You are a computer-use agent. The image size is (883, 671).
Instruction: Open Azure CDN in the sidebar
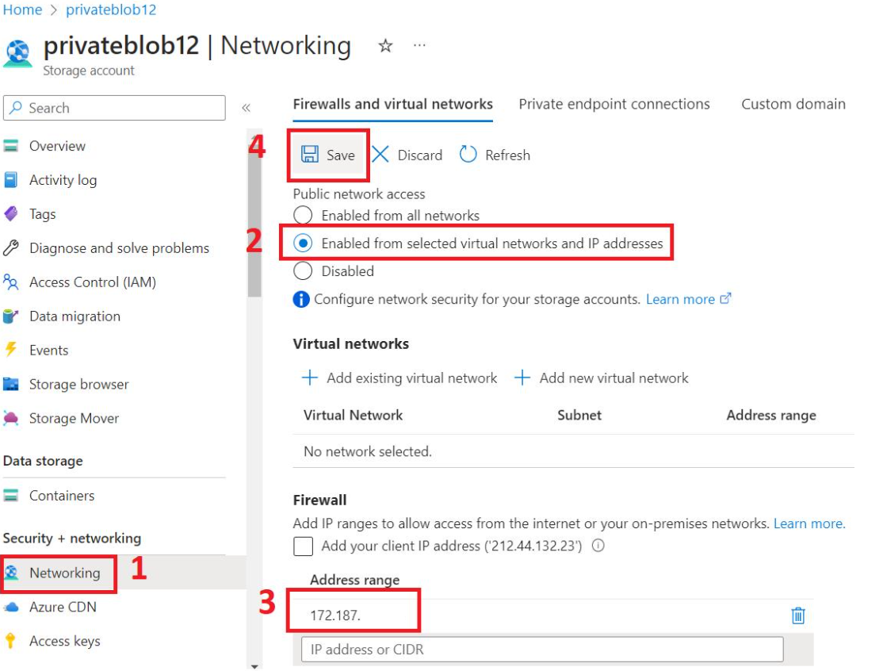[63, 607]
